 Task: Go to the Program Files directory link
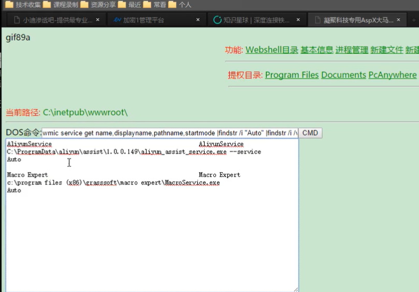(x=292, y=75)
